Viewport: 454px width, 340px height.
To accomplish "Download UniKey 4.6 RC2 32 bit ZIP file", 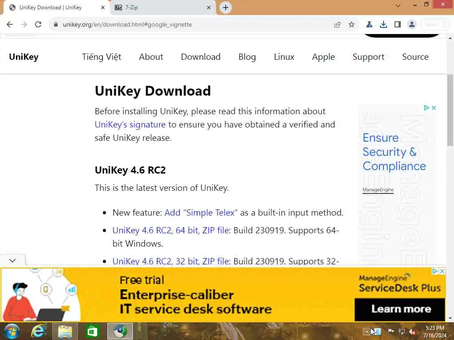I will [172, 261].
